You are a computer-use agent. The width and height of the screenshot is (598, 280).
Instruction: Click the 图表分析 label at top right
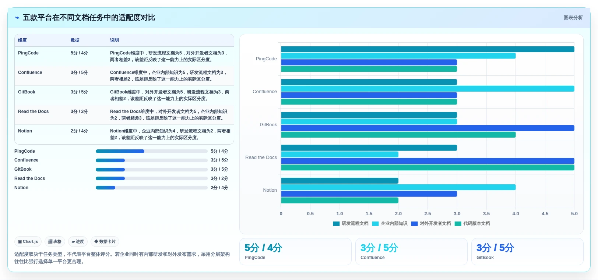(573, 18)
